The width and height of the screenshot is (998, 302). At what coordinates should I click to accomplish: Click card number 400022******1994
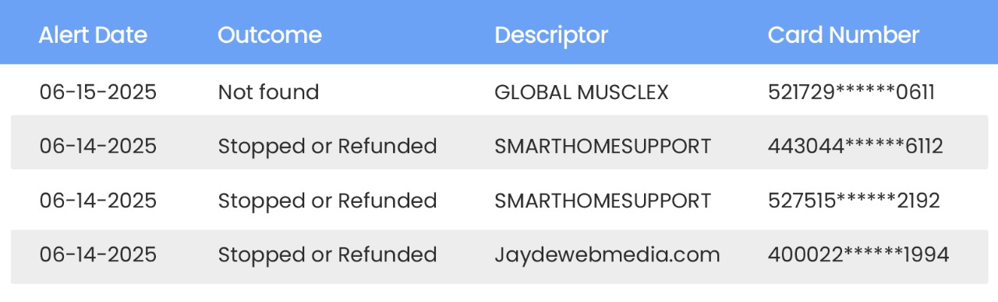(858, 254)
